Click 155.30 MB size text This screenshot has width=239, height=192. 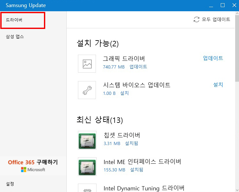click(x=114, y=170)
